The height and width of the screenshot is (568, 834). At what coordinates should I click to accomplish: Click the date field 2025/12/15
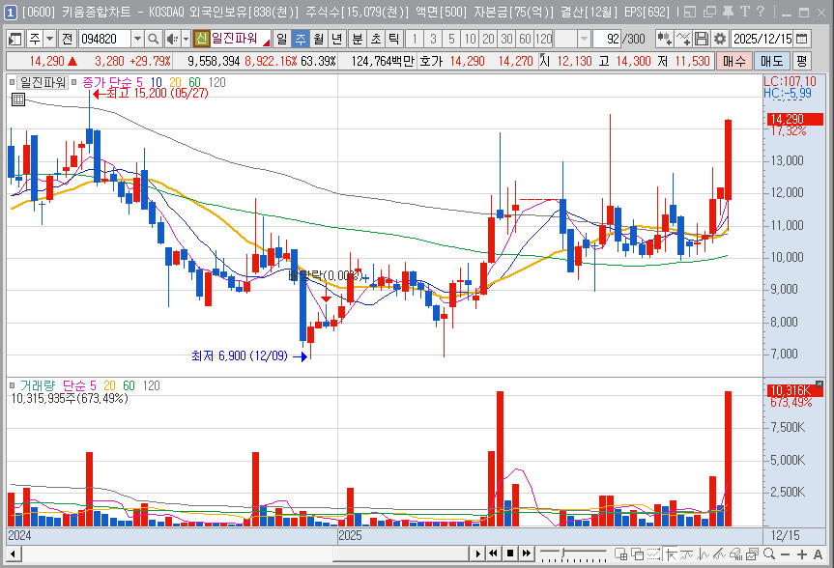(762, 39)
